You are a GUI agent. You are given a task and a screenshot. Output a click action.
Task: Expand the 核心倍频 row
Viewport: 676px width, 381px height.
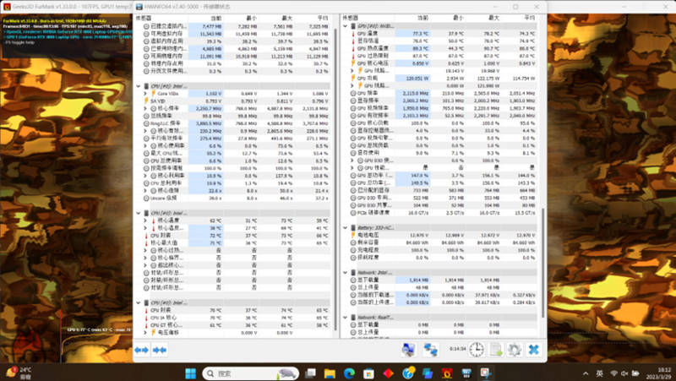click(x=145, y=191)
